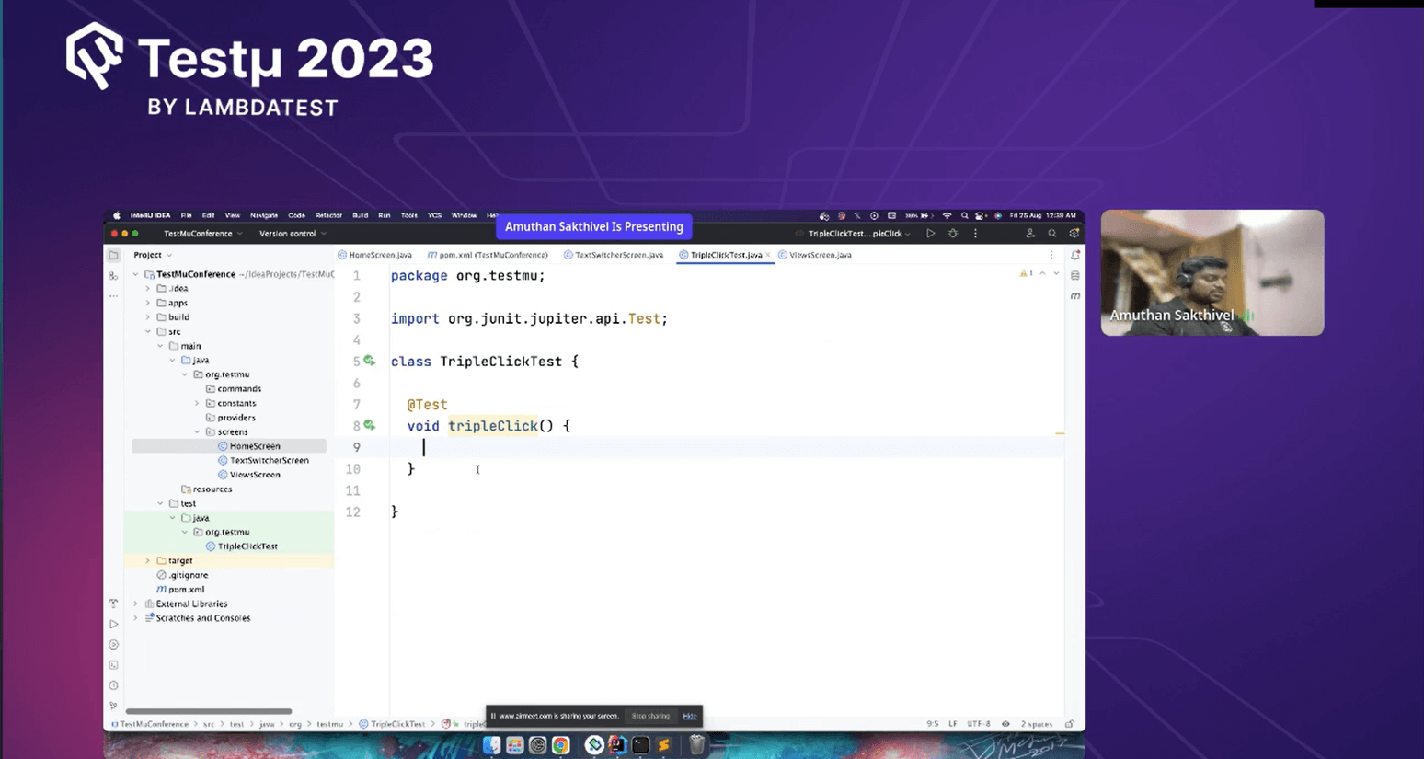1424x759 pixels.
Task: Toggle read-only lock in status bar
Action: [1069, 724]
